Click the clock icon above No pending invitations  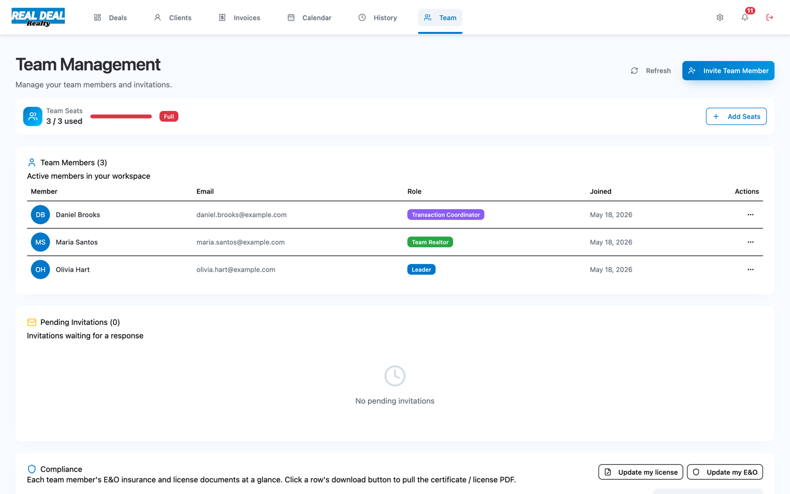[x=395, y=376]
